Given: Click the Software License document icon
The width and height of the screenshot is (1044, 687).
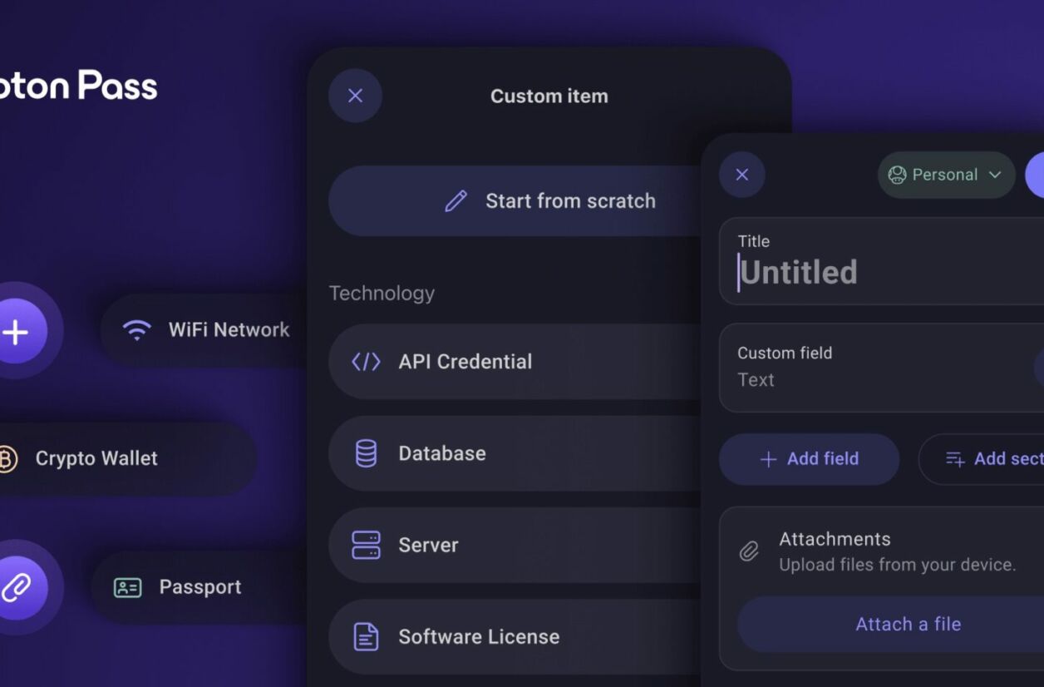Looking at the screenshot, I should (366, 637).
